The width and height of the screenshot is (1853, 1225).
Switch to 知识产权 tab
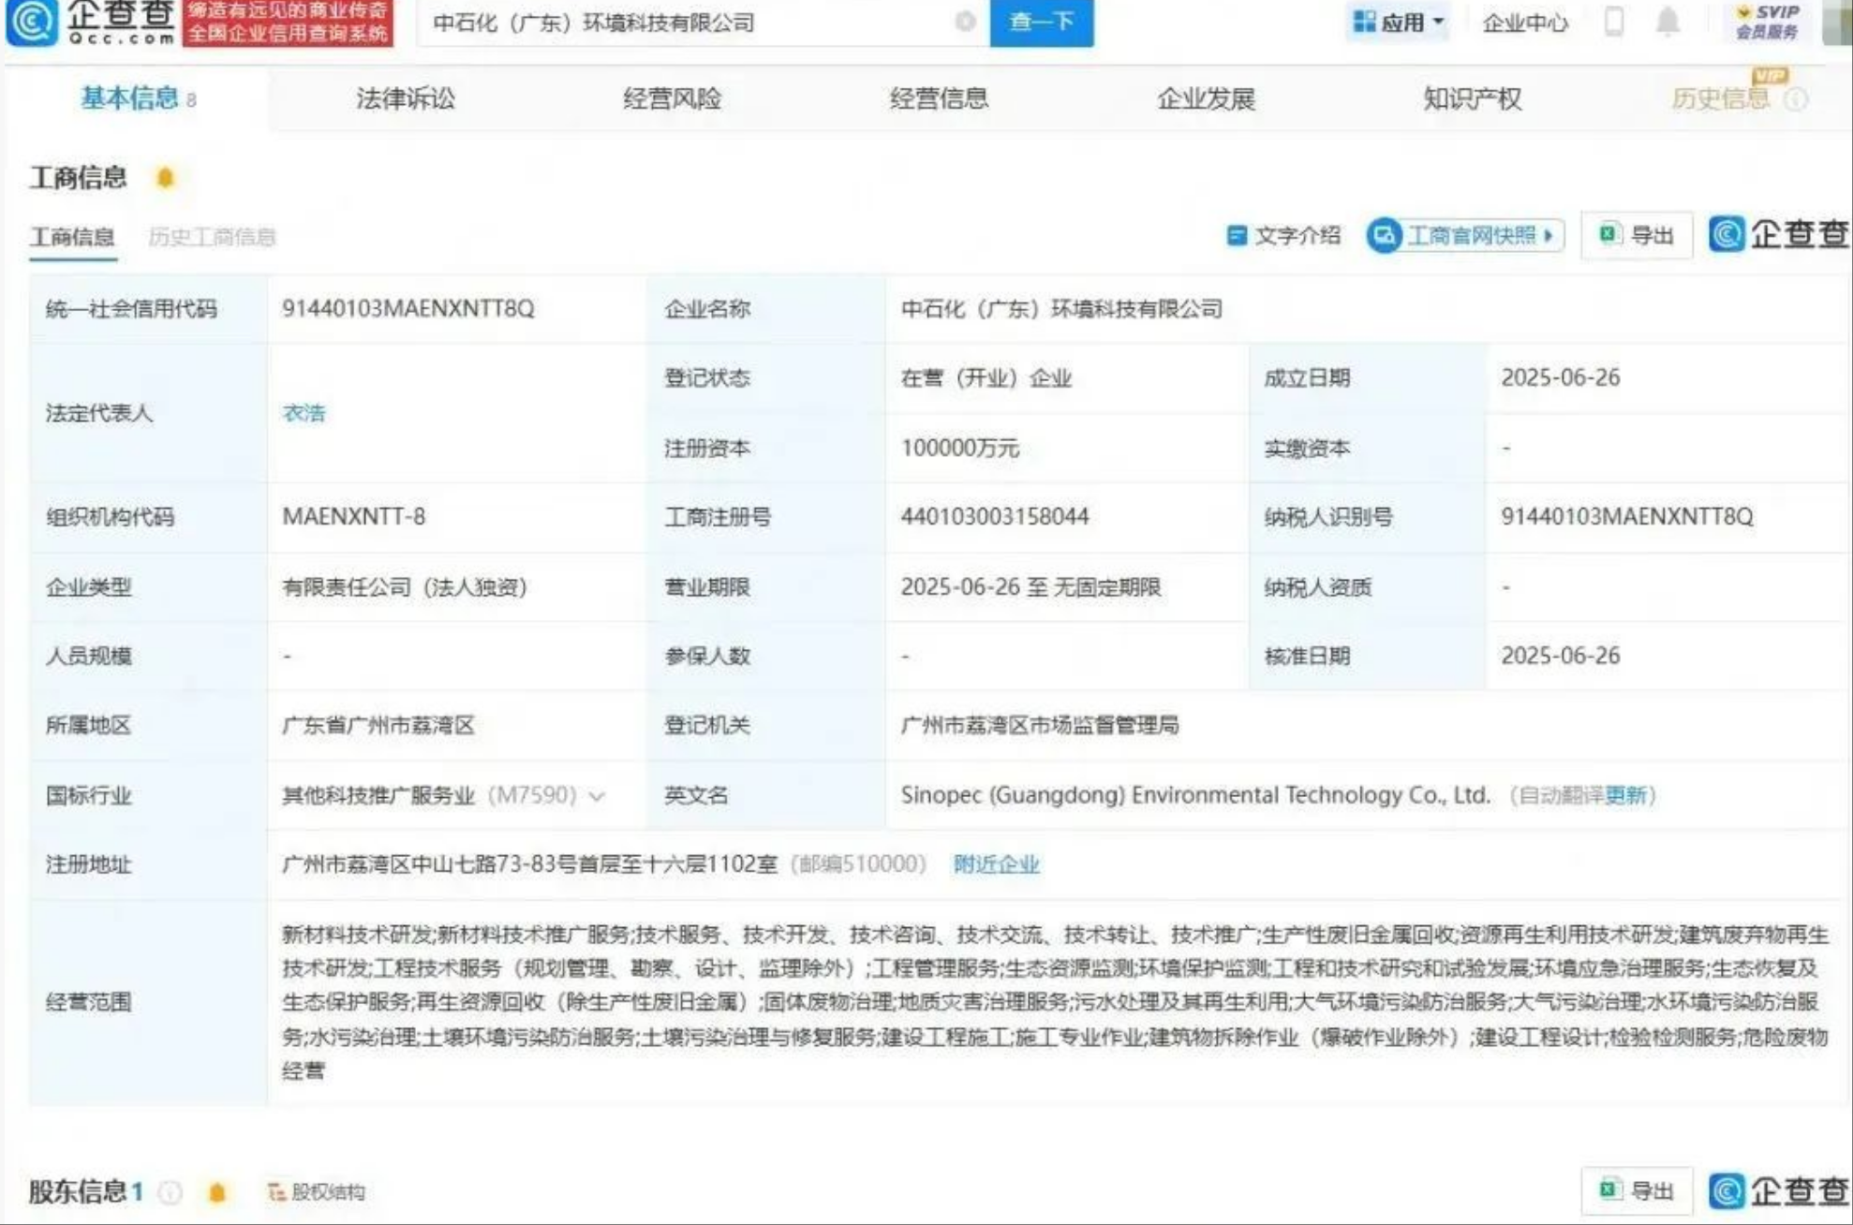click(x=1472, y=97)
